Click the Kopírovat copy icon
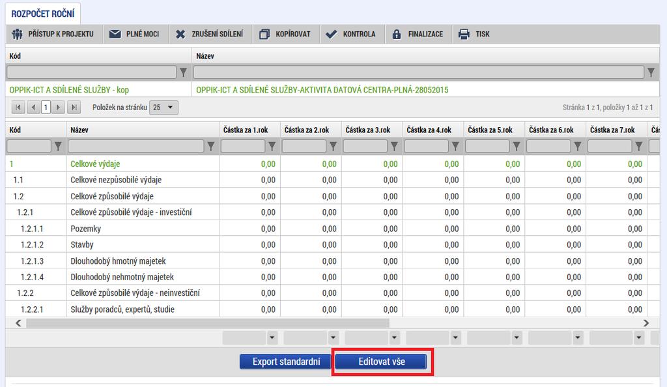 pos(264,34)
